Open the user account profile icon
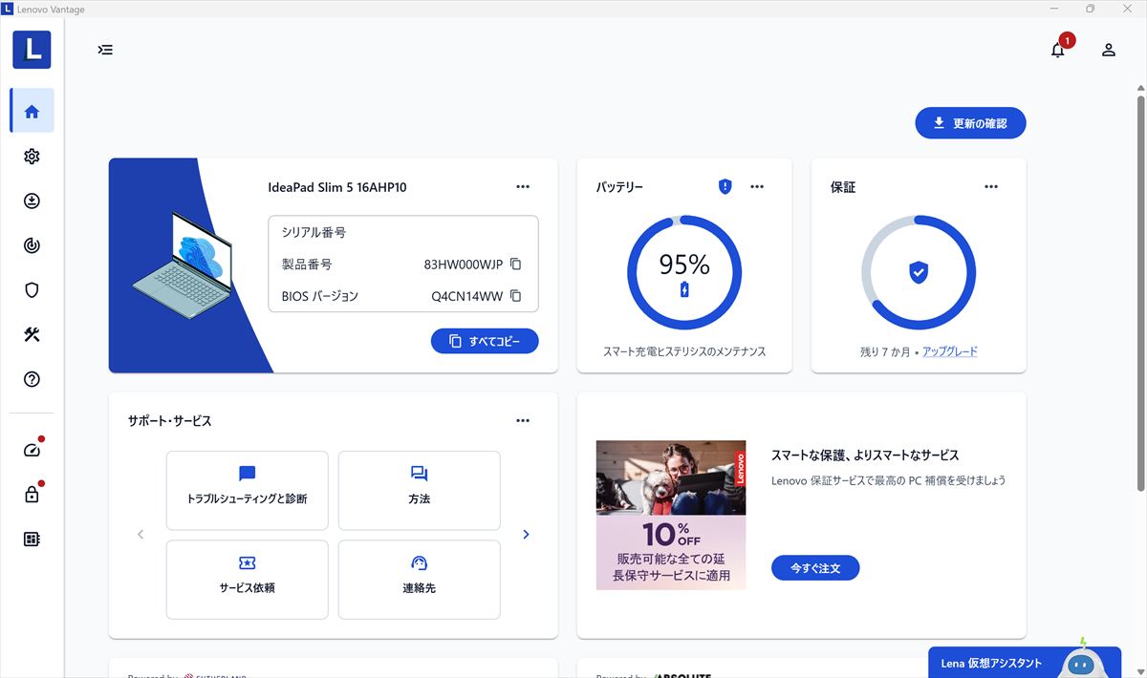1147x678 pixels. pyautogui.click(x=1109, y=50)
